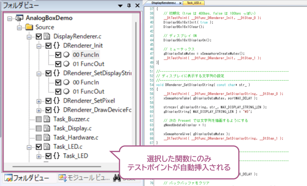The width and height of the screenshot is (307, 186).
Task: Open the folder view panel dropdown arrow
Action: coord(121,6)
